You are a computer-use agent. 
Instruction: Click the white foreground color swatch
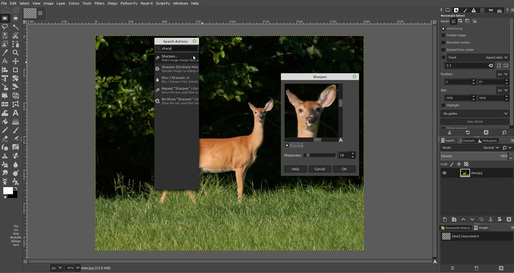[x=8, y=190]
